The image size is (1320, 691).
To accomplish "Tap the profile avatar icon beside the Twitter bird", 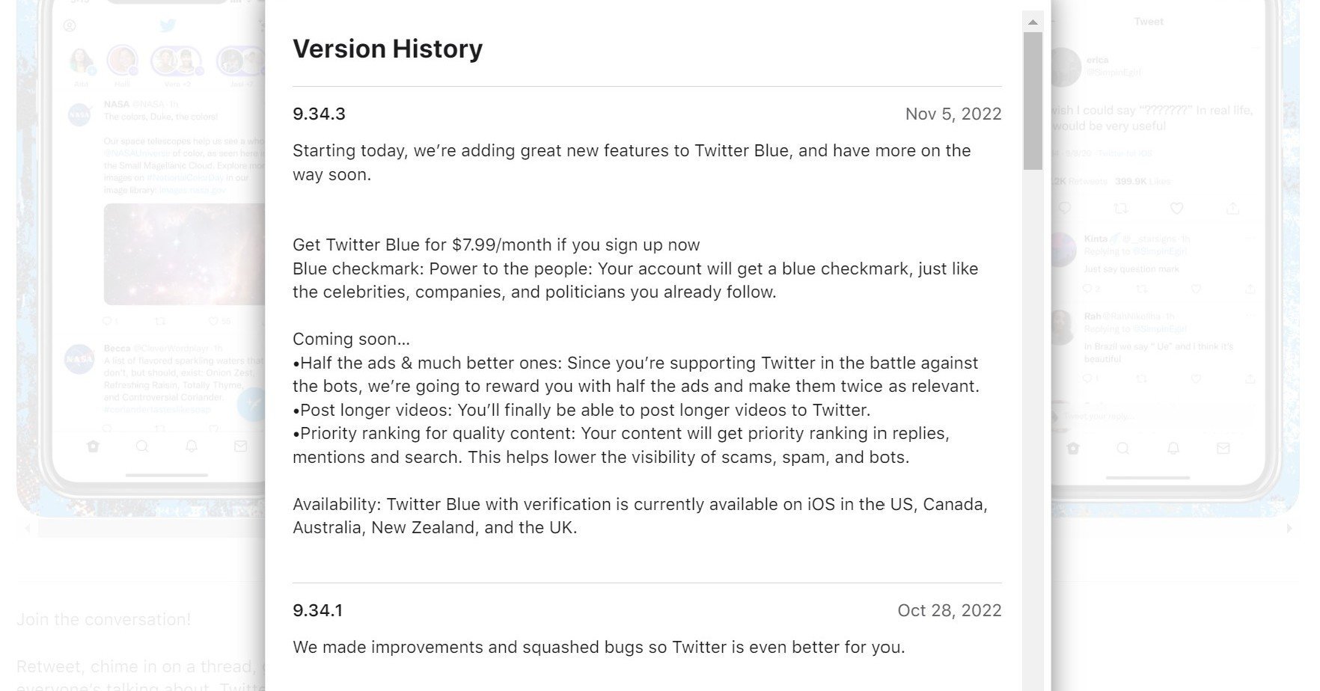I will [70, 26].
